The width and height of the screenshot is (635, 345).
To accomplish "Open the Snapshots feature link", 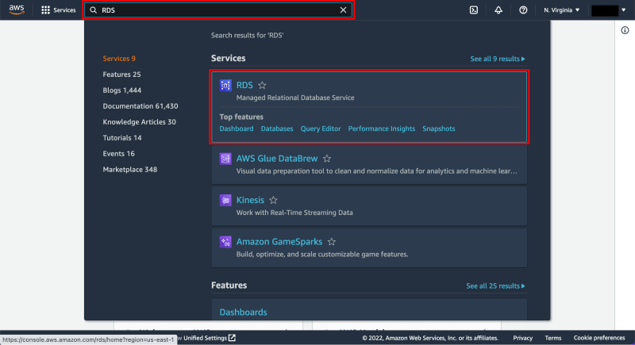I will pyautogui.click(x=439, y=128).
